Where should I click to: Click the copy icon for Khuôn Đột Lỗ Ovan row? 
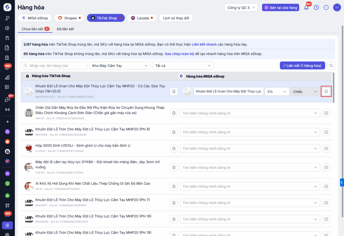click(x=174, y=91)
